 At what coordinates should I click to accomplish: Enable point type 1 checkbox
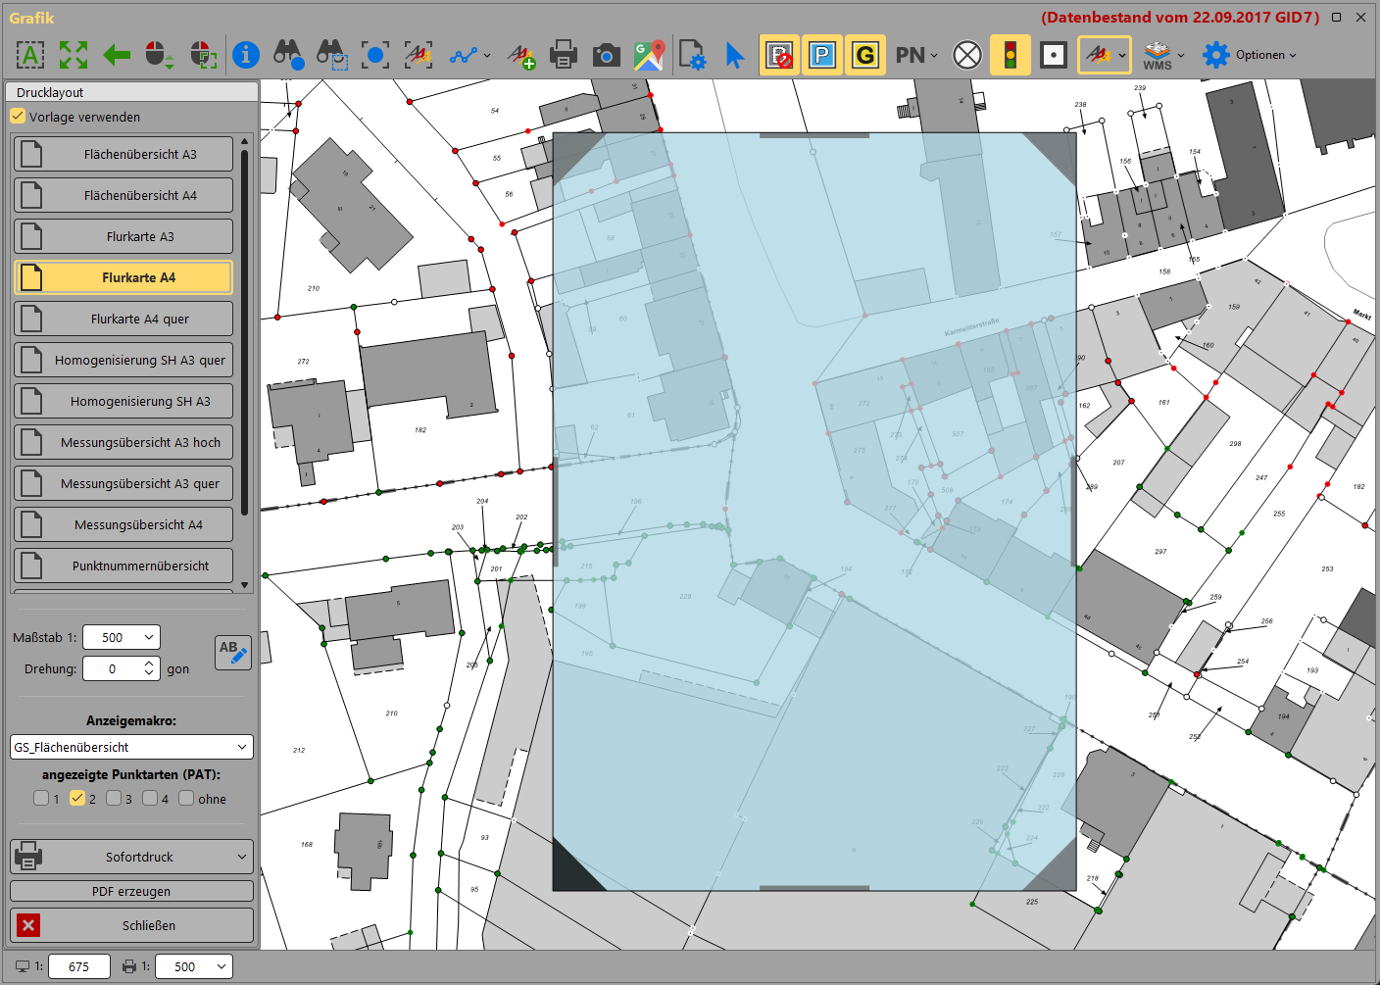[x=41, y=799]
